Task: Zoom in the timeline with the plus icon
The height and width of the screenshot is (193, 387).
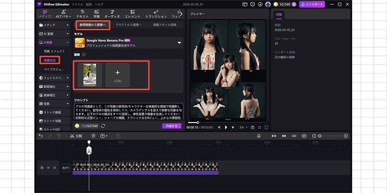Action: [345, 136]
